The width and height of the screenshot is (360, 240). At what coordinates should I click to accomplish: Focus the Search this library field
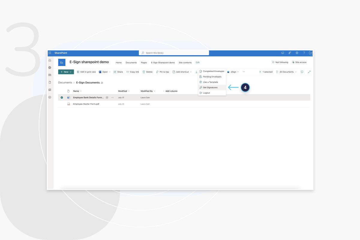174,53
